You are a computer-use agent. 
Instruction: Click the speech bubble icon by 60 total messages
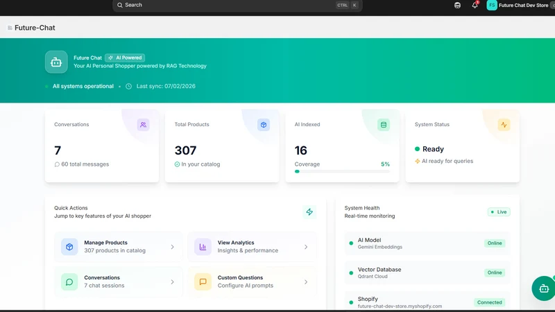click(x=57, y=164)
